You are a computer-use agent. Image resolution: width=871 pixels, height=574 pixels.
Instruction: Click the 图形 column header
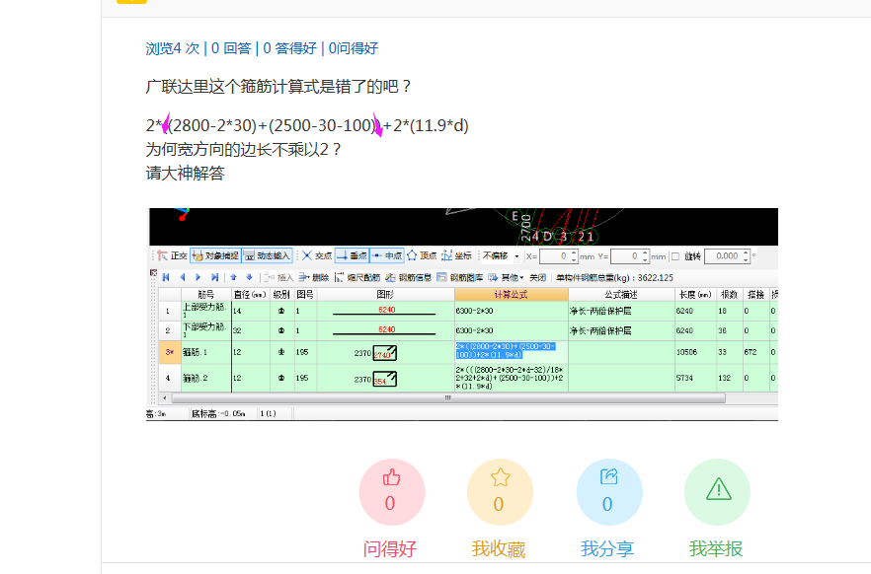[385, 295]
